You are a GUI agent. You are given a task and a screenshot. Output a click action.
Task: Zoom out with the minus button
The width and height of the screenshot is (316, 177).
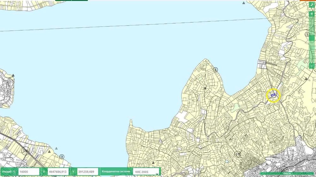[312, 66]
